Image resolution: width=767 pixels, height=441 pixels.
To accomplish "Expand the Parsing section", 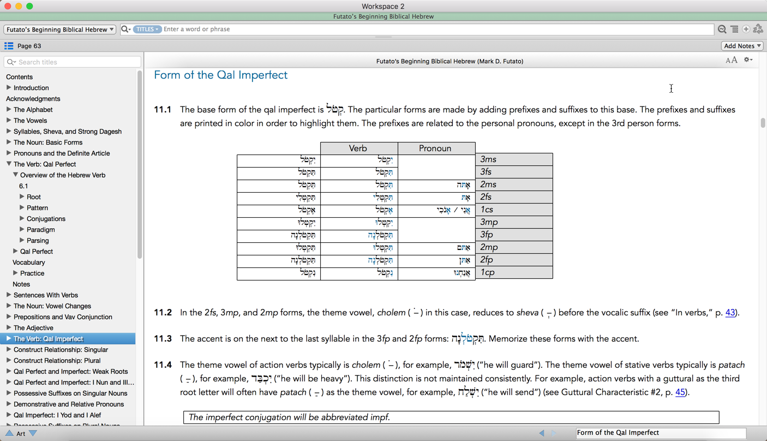I will [22, 240].
